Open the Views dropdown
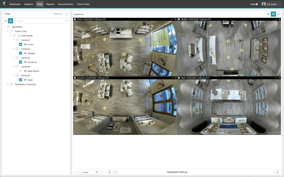This screenshot has width=284, height=177. pyautogui.click(x=10, y=14)
